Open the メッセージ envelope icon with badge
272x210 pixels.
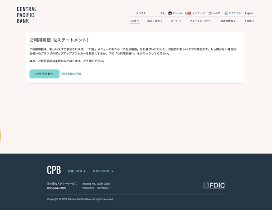click(188, 13)
